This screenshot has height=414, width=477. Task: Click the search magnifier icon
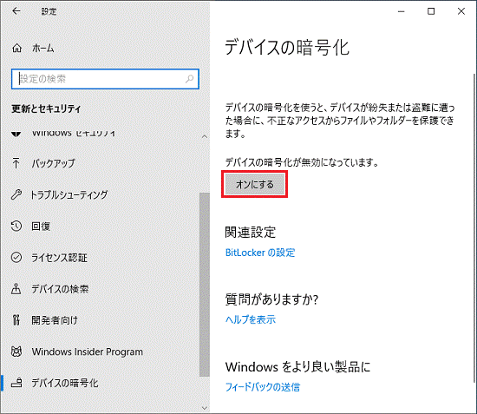[189, 79]
